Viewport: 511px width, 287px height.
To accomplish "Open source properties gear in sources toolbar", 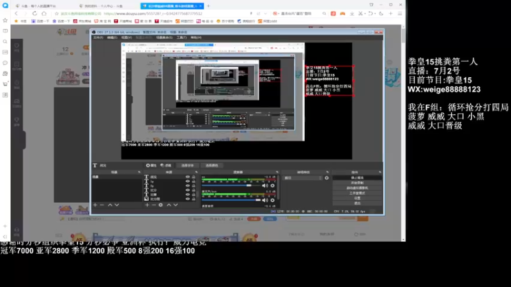I will [x=161, y=205].
